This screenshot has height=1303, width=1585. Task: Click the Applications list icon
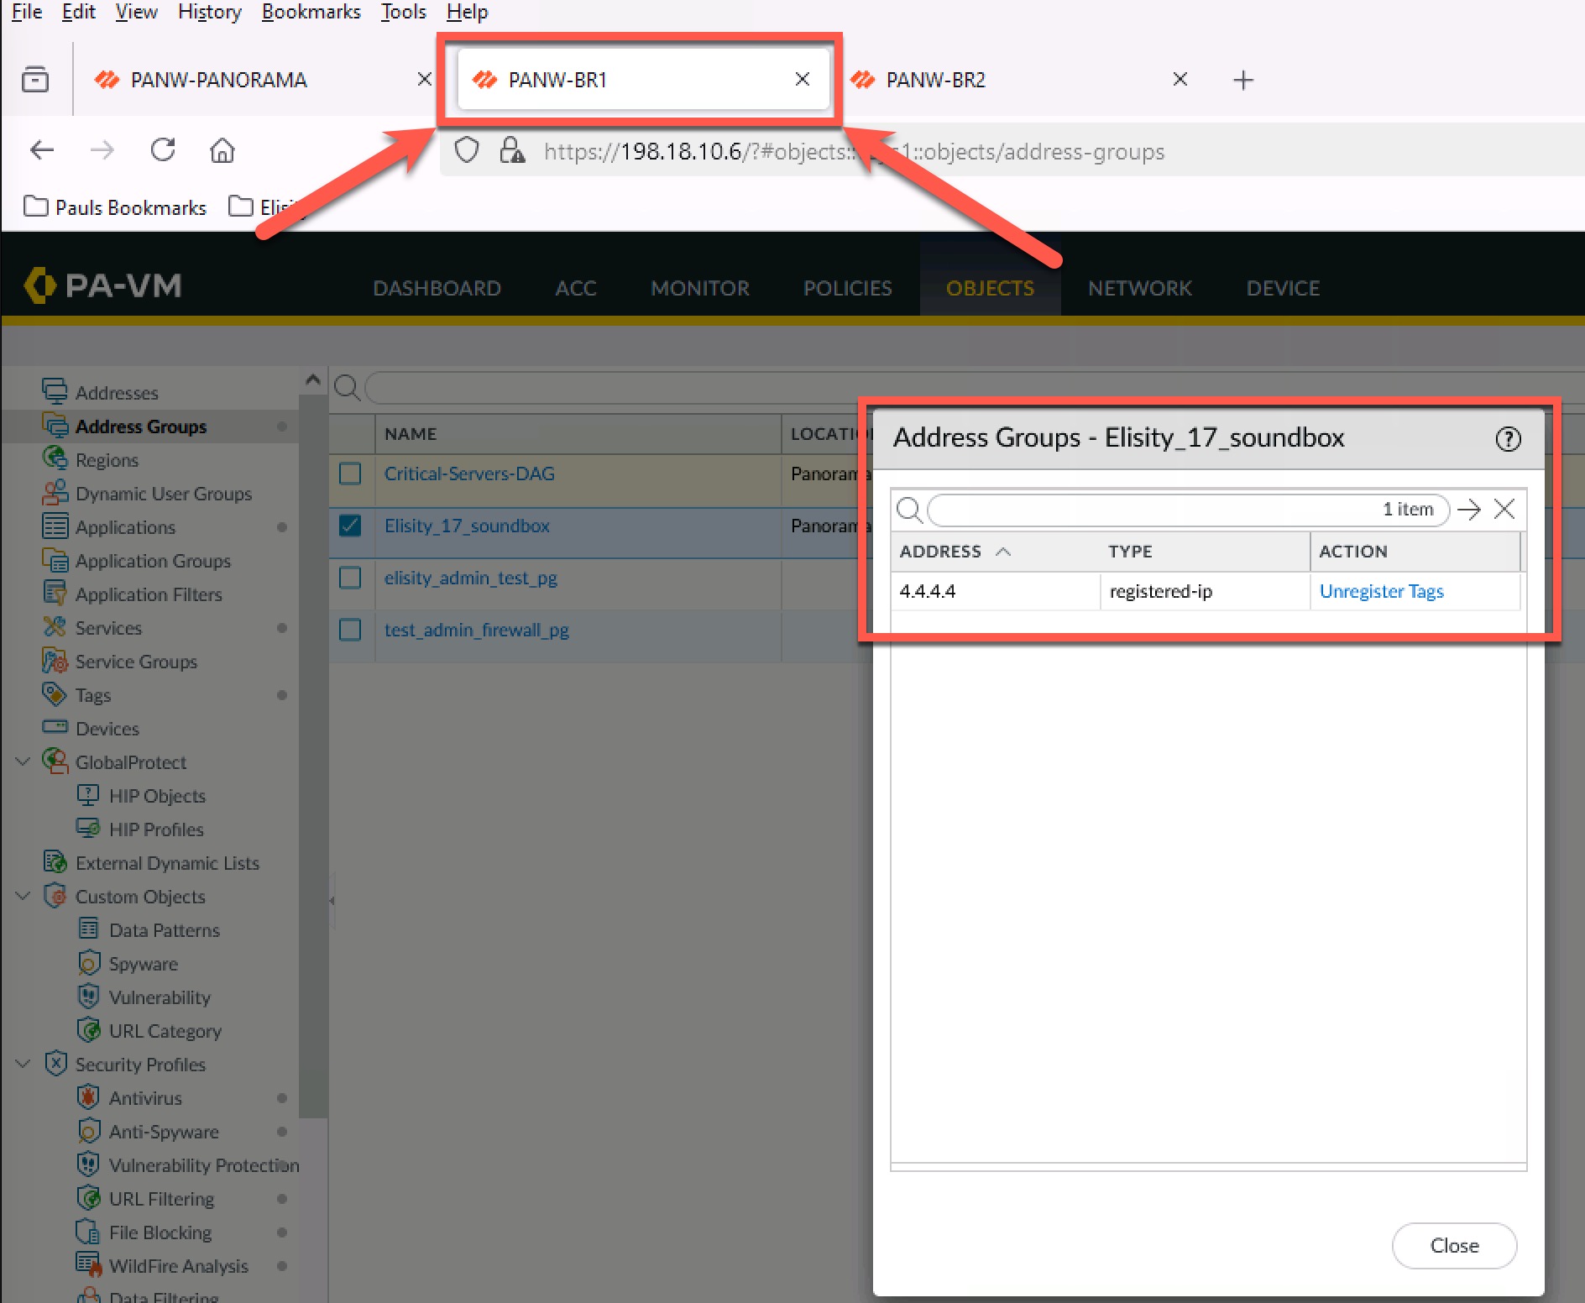55,526
